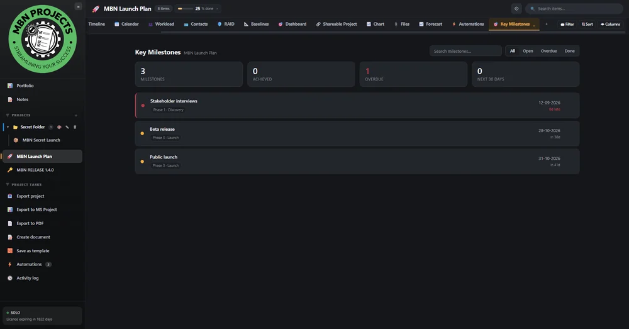Switch to the Contacts tab
629x329 pixels.
coord(196,24)
